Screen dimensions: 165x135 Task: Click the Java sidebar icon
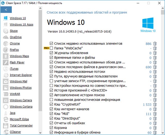click(6, 113)
